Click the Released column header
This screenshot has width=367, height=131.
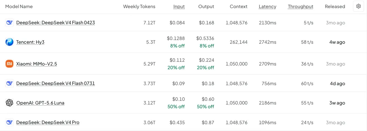[x=335, y=6]
